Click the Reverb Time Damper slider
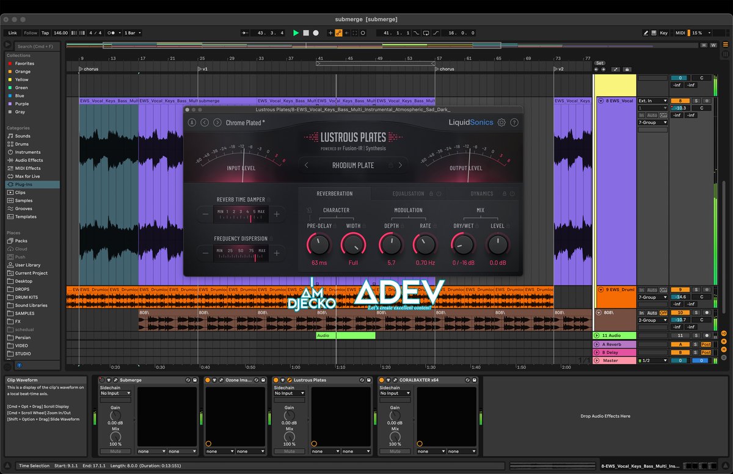Viewport: 733px width, 474px height. pos(241,214)
